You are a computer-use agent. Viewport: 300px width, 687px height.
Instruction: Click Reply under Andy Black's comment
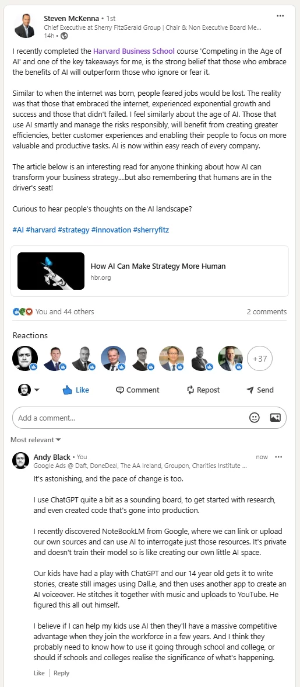(62, 673)
